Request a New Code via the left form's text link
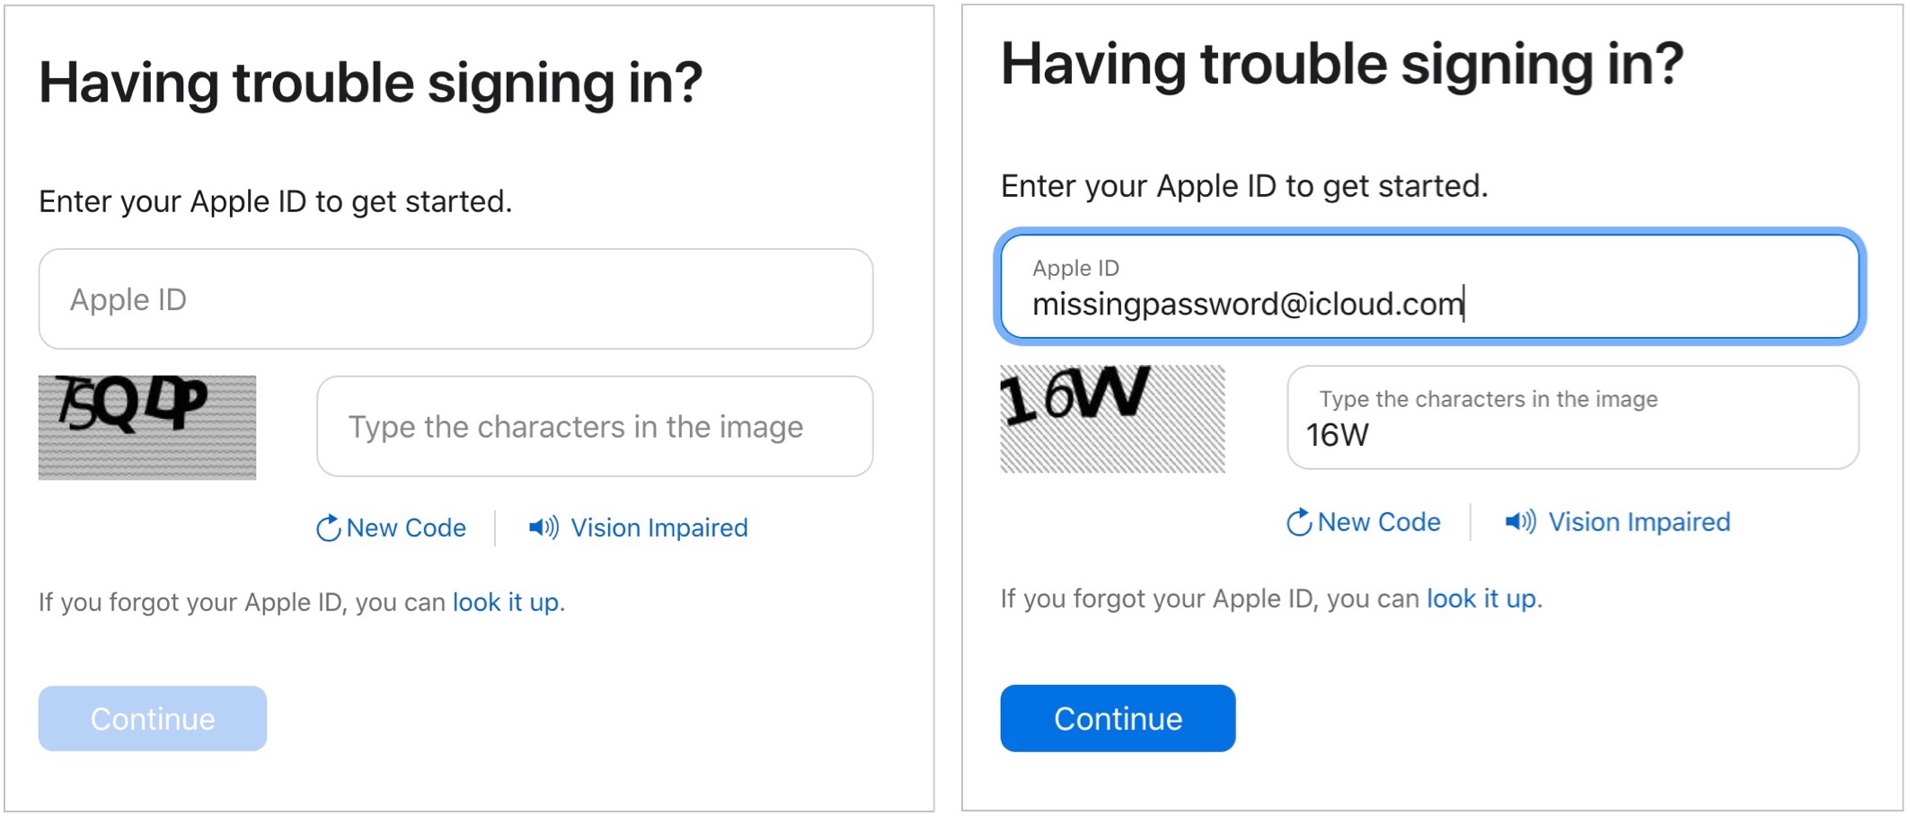1910x816 pixels. point(406,528)
